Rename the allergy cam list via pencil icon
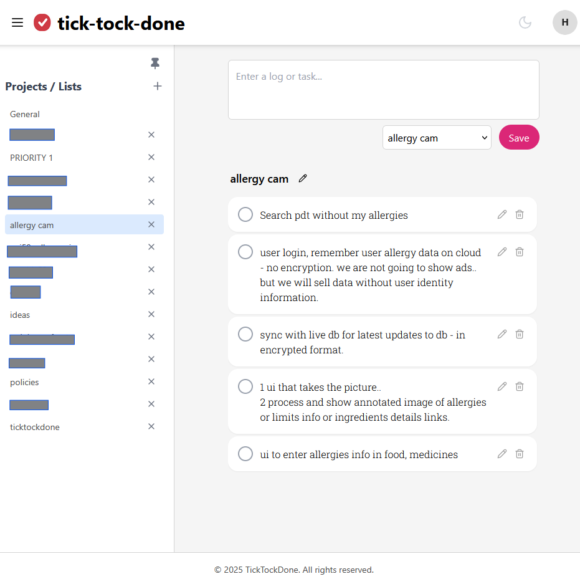Screen dimensions: 580x579 pos(303,178)
